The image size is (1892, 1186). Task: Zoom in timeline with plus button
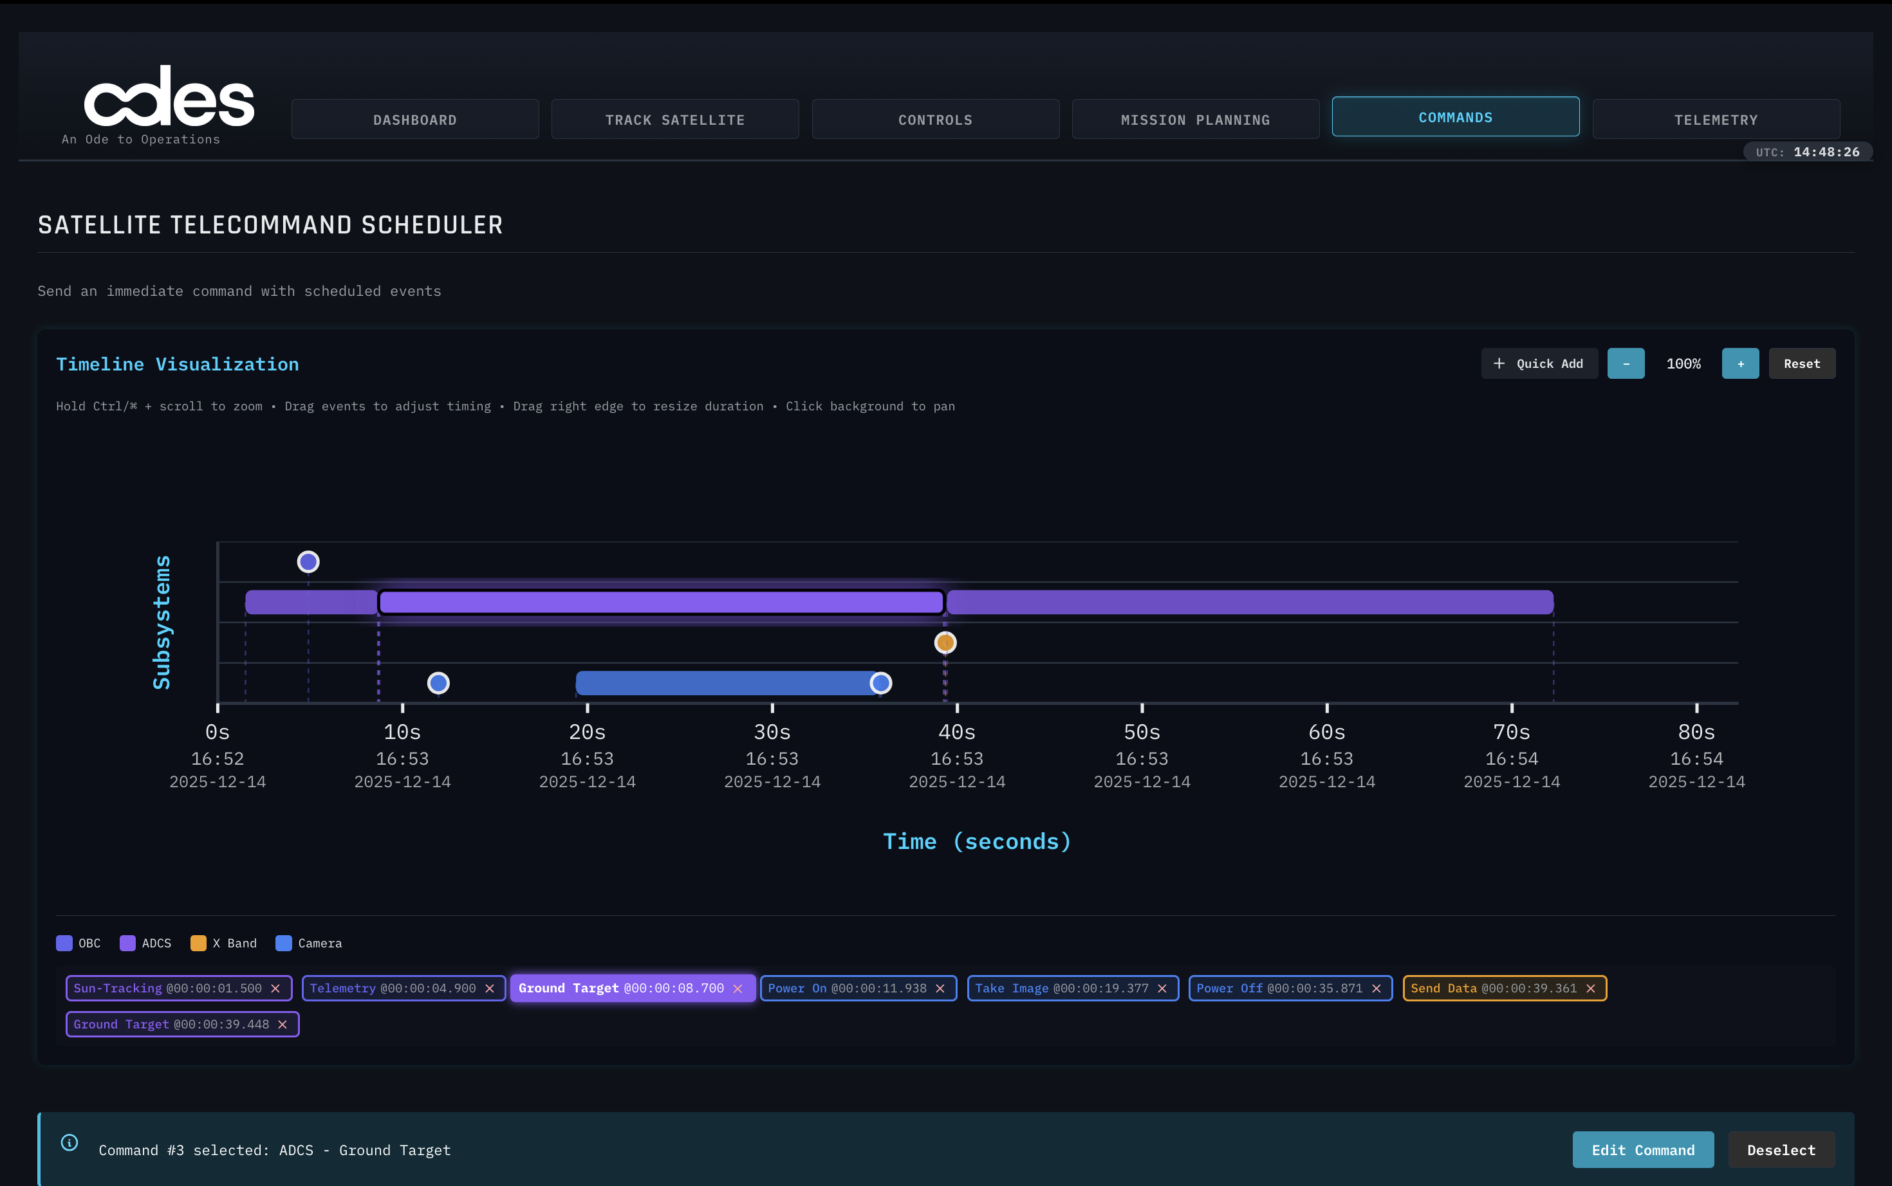point(1739,364)
